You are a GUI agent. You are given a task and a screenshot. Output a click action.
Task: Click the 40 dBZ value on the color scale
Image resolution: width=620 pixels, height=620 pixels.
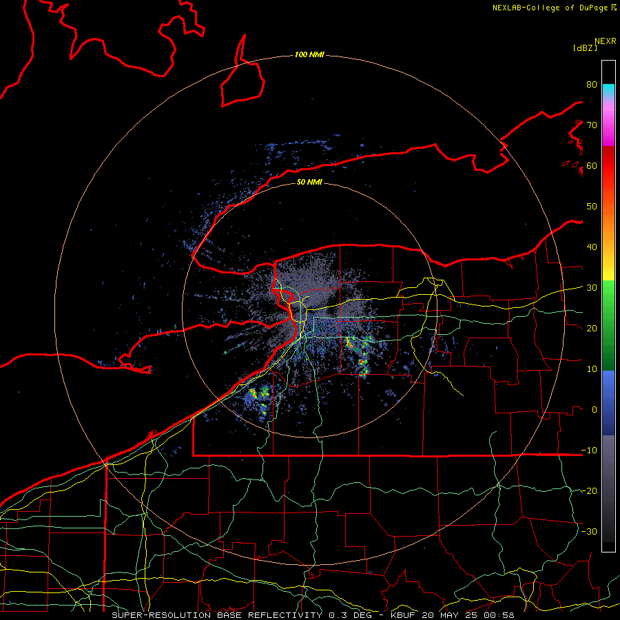click(x=592, y=247)
